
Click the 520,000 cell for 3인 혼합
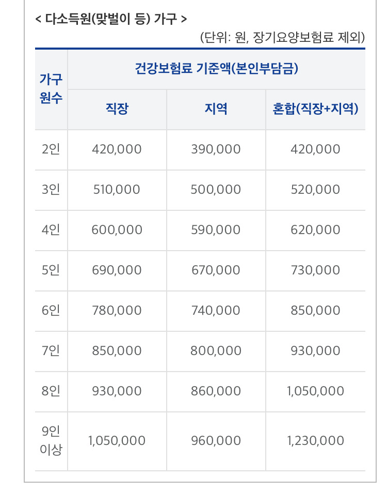[315, 190]
